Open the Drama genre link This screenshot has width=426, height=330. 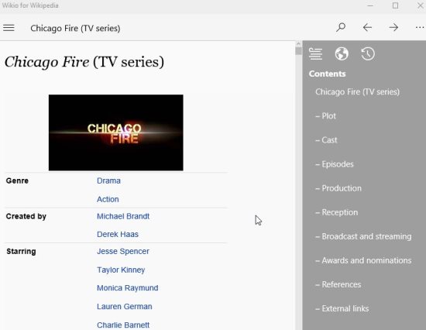click(108, 180)
